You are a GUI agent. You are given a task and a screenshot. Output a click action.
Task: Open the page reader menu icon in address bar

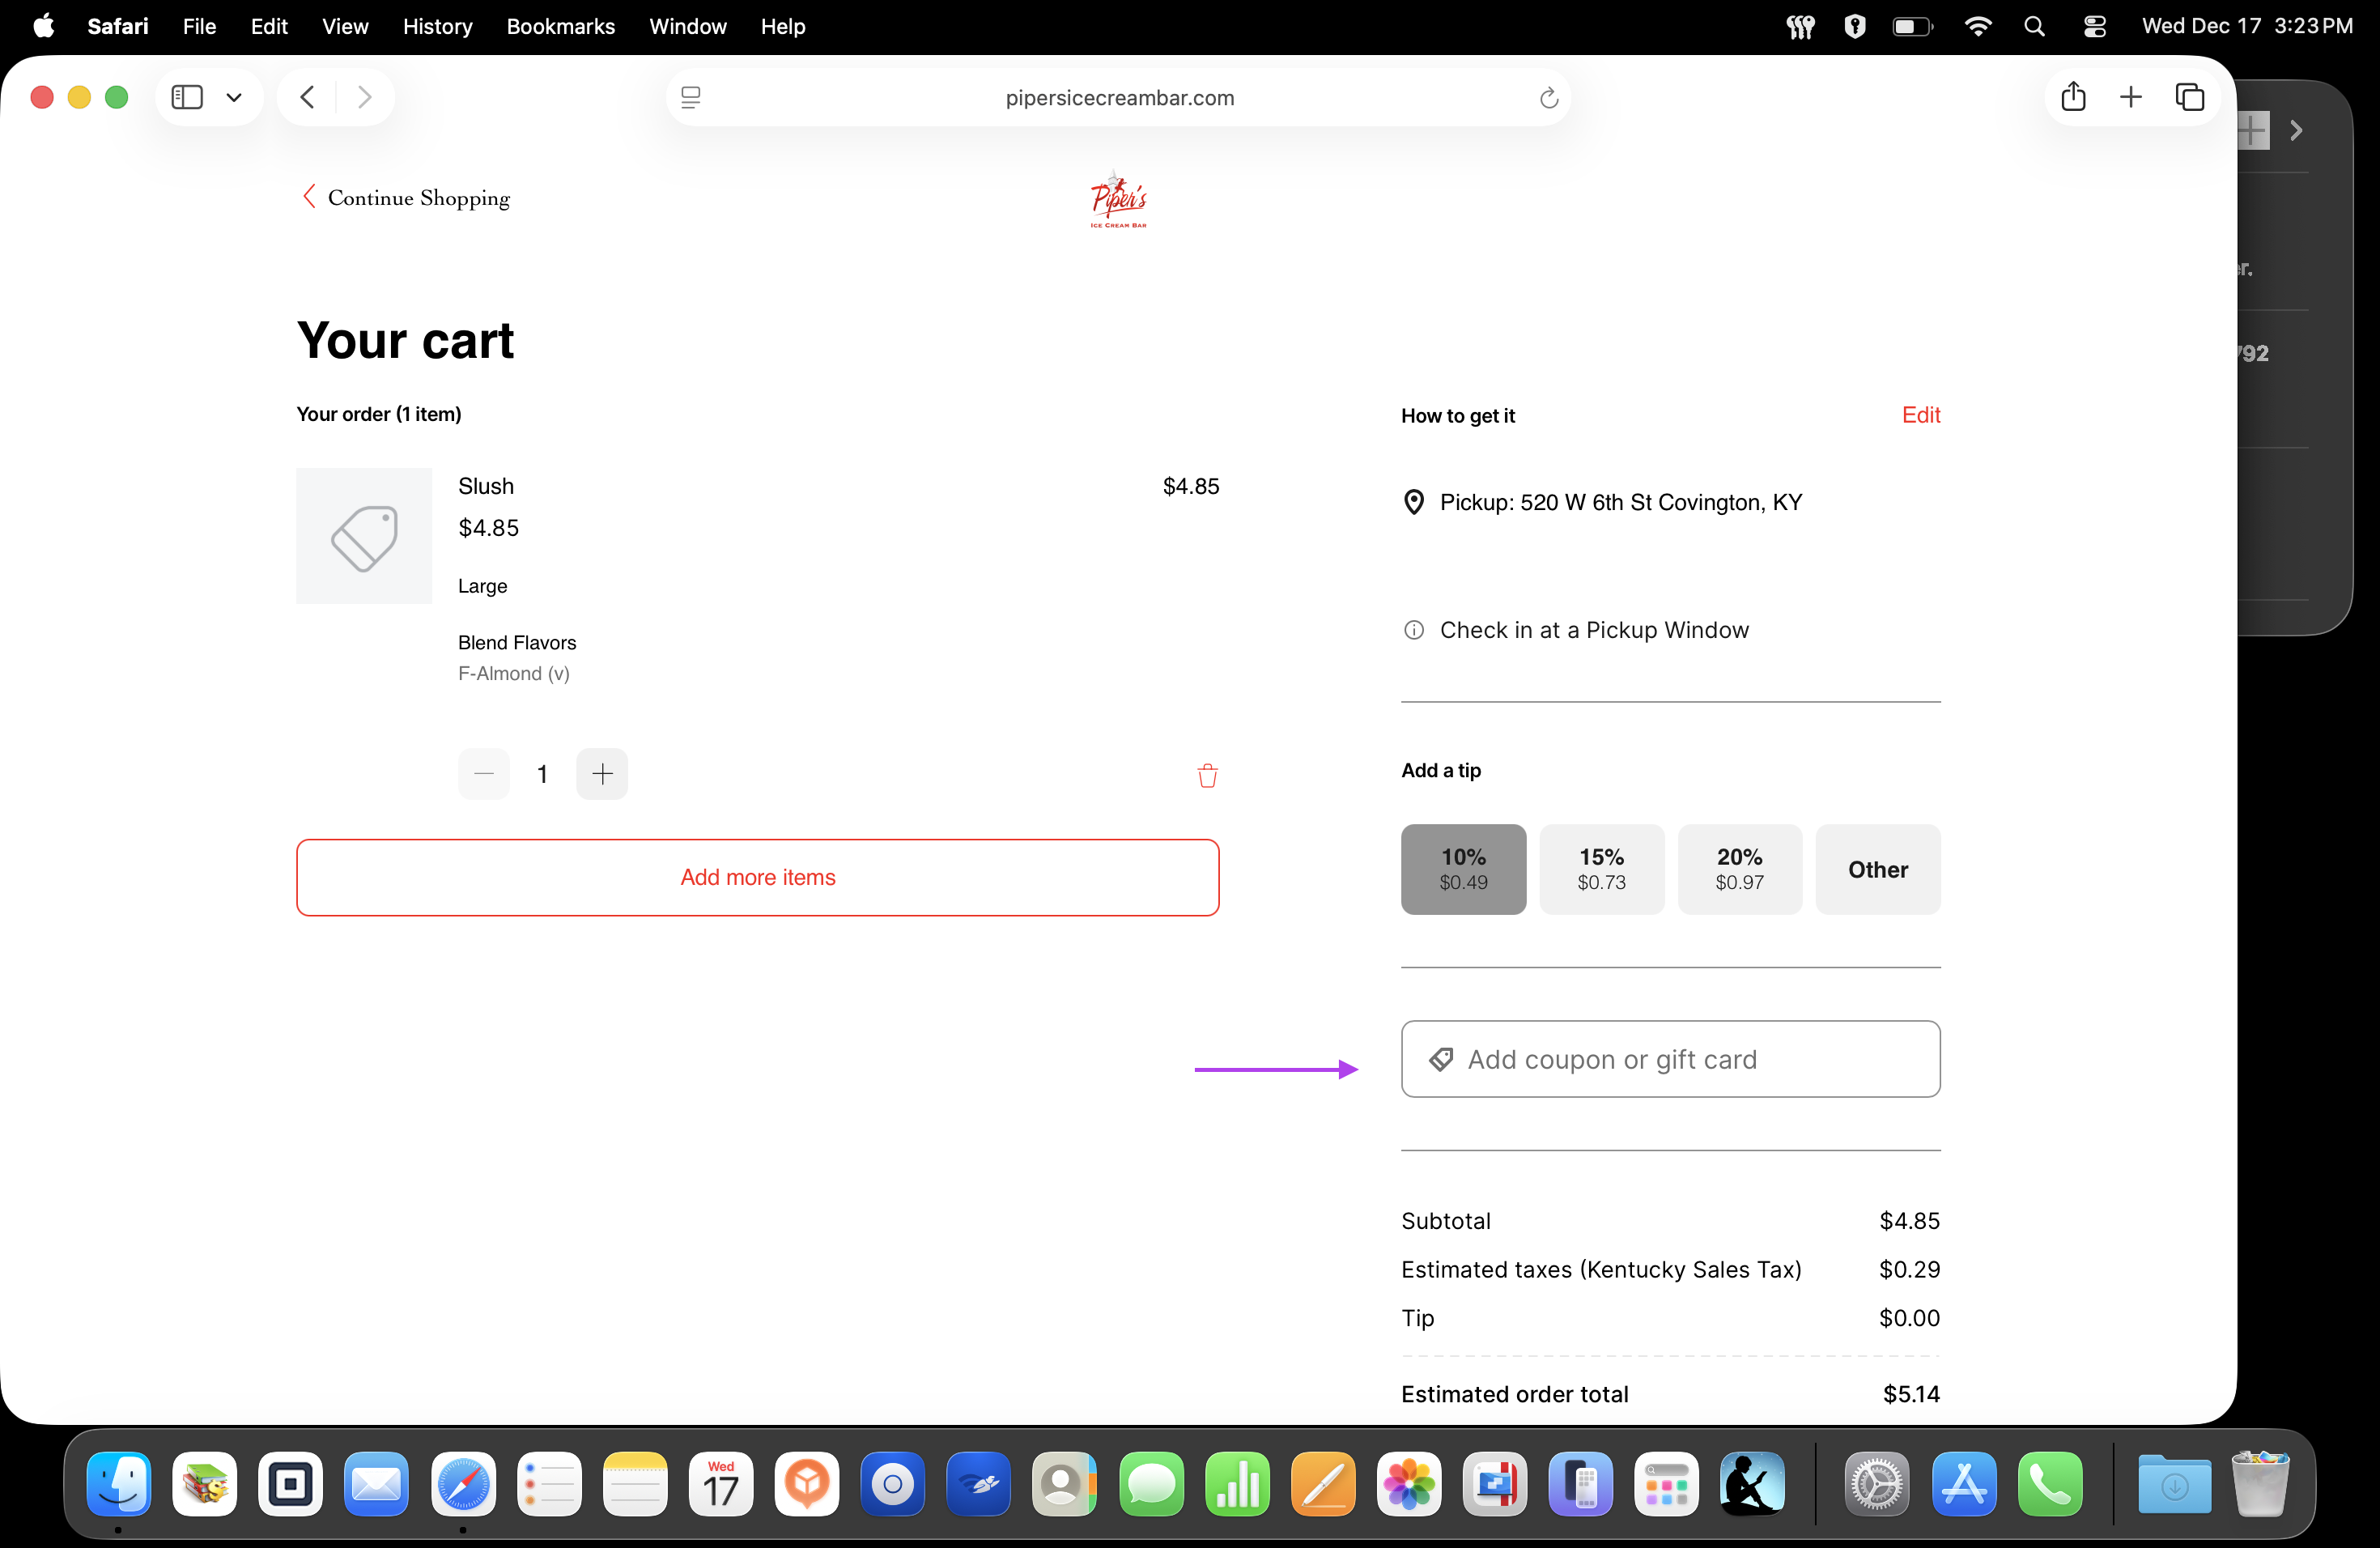point(691,97)
